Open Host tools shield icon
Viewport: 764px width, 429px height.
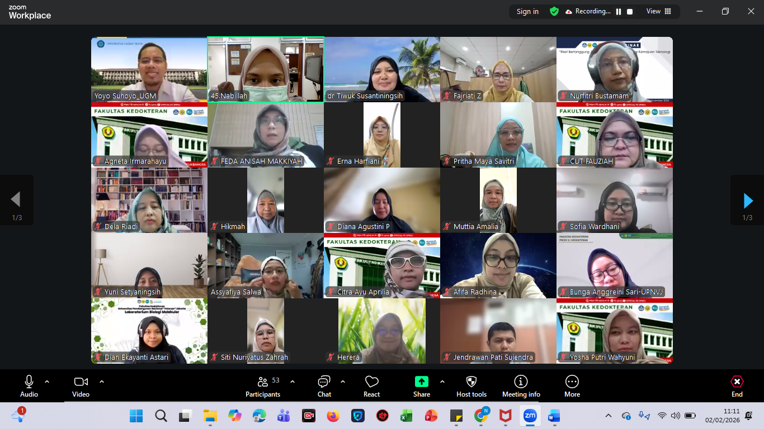[471, 386]
